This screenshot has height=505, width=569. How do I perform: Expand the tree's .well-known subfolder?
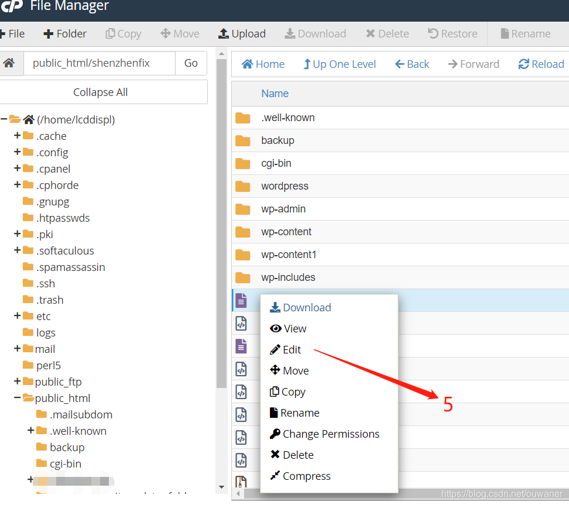(x=31, y=430)
